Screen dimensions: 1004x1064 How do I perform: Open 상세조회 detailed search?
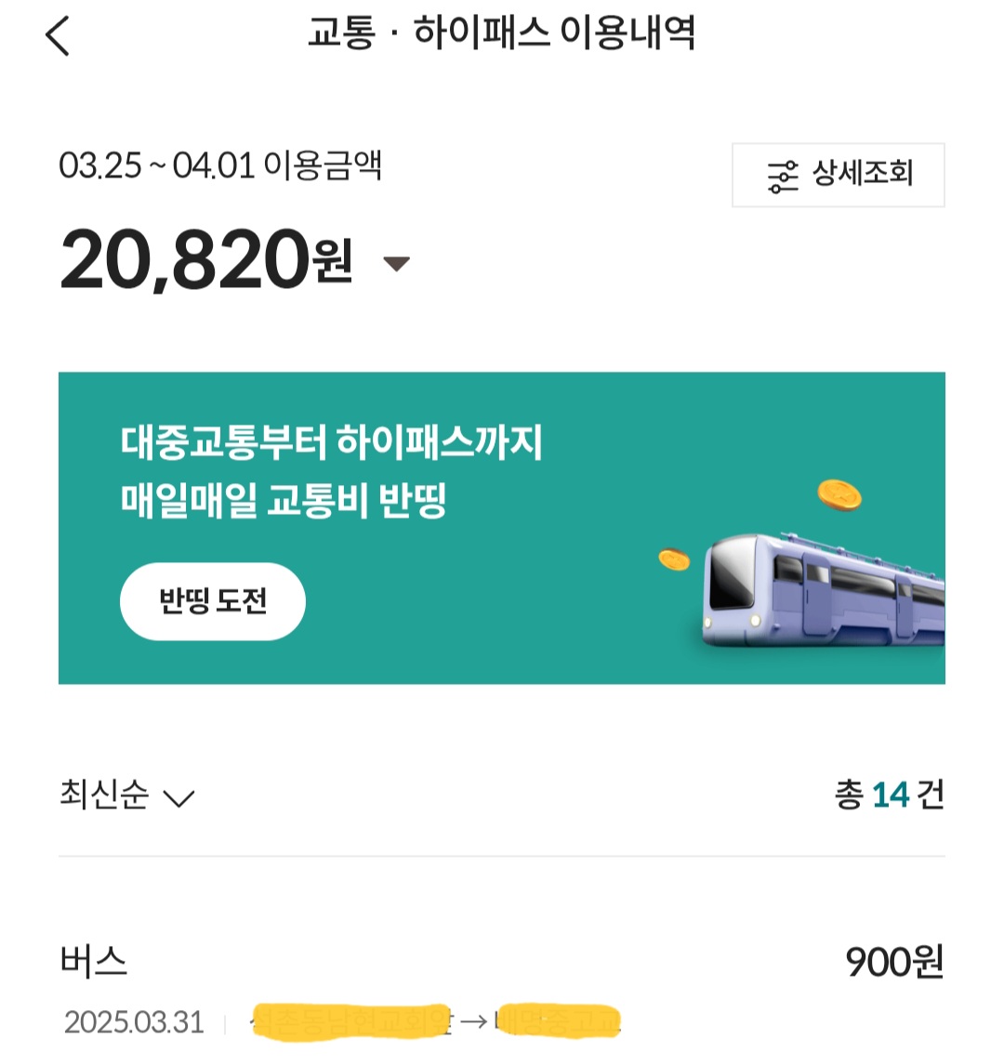(x=838, y=175)
